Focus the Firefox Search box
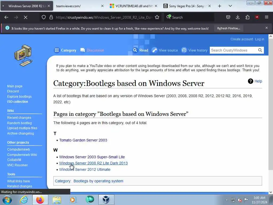 (x=189, y=17)
